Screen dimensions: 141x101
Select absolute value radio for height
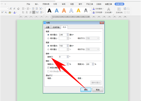[x=48, y=35]
